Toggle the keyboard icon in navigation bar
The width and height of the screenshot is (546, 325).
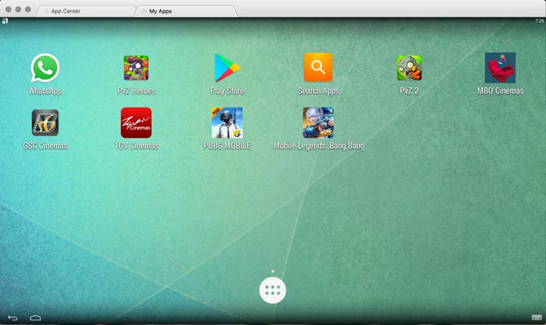[537, 317]
